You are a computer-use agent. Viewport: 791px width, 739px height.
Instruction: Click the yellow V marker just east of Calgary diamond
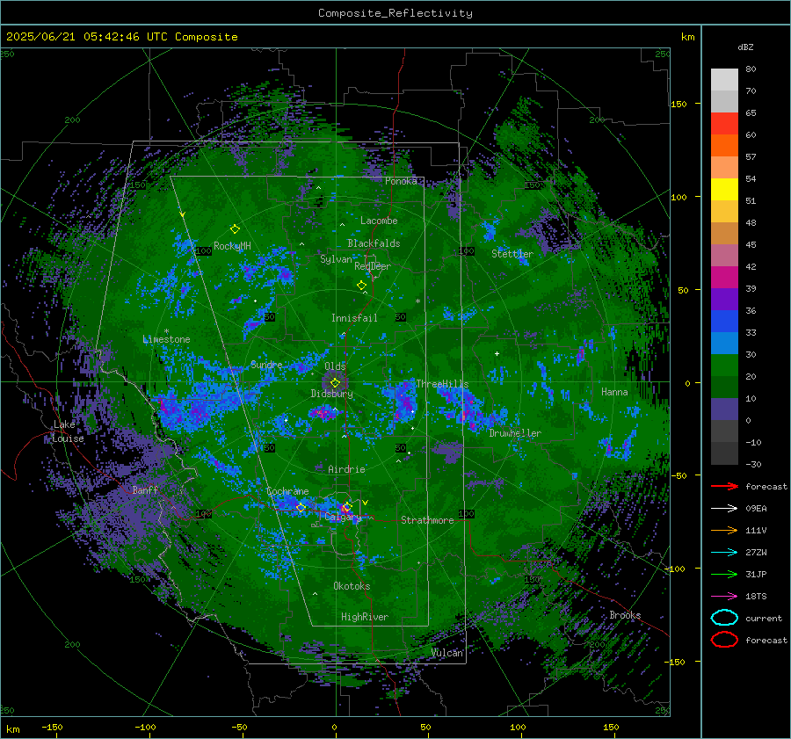click(366, 503)
